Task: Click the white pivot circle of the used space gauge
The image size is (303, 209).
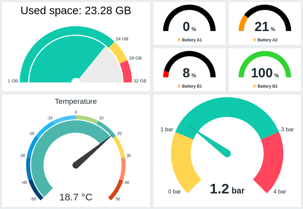Action: pos(76,80)
